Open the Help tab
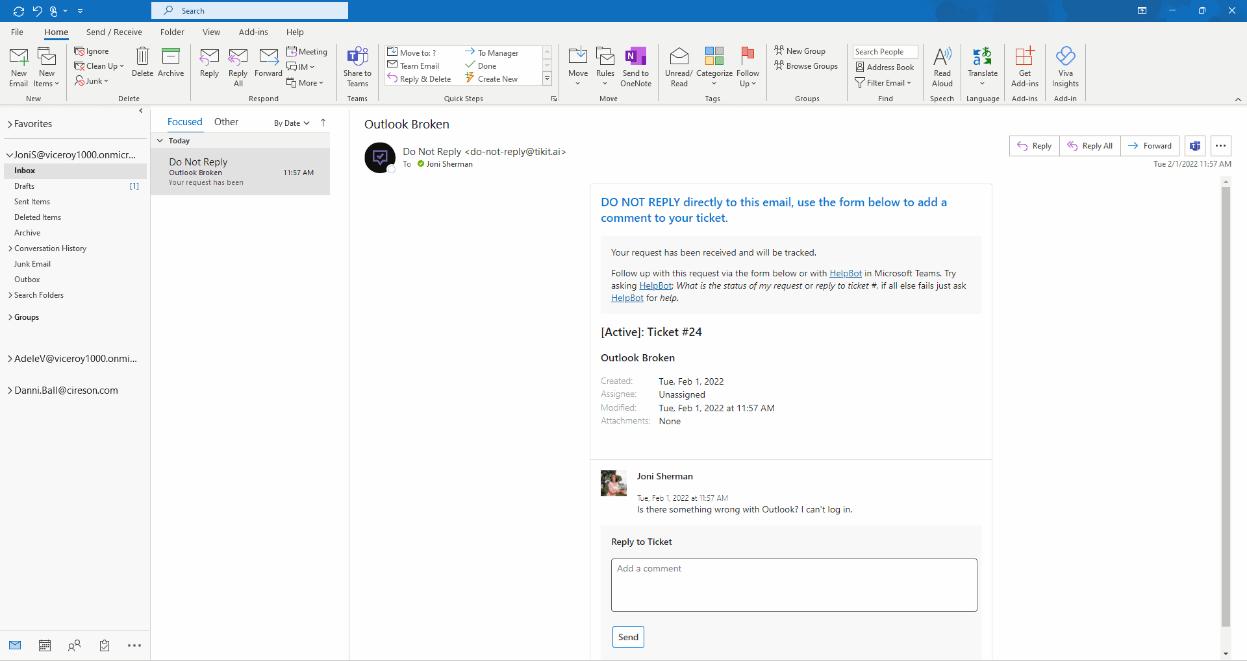Image resolution: width=1247 pixels, height=661 pixels. 295,32
